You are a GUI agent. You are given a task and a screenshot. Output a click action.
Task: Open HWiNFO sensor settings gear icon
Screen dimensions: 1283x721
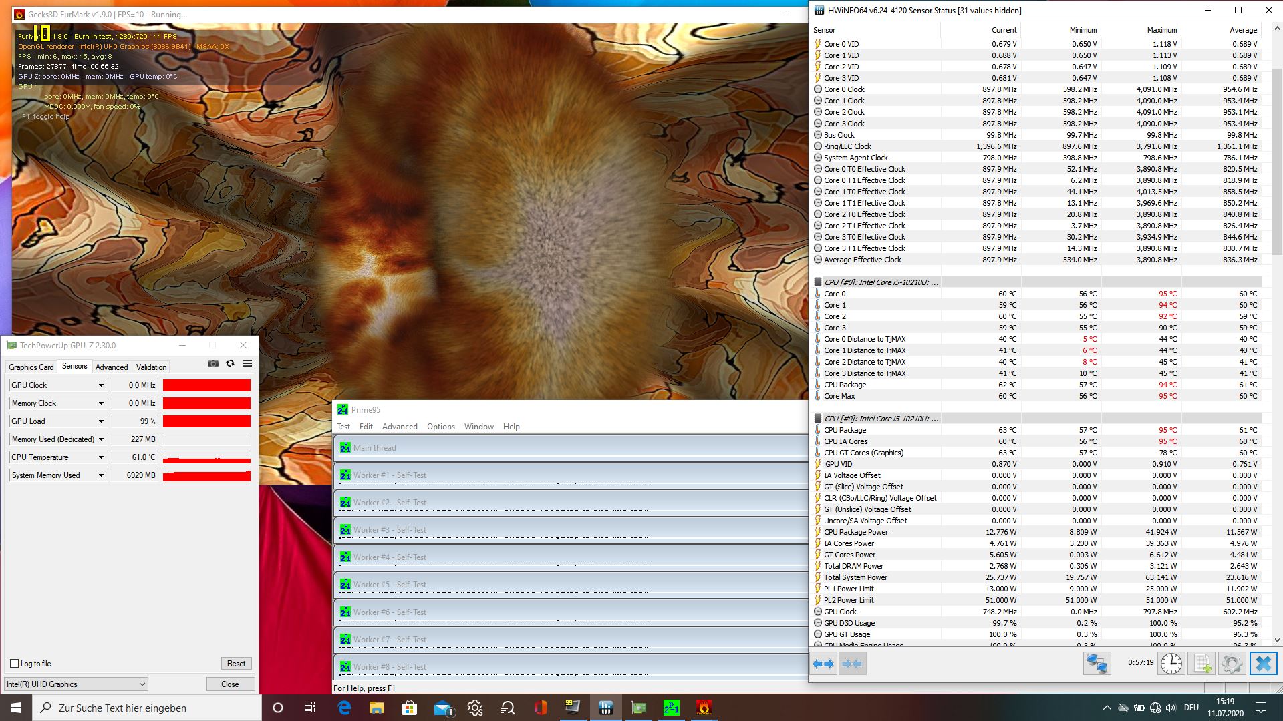tap(1232, 664)
